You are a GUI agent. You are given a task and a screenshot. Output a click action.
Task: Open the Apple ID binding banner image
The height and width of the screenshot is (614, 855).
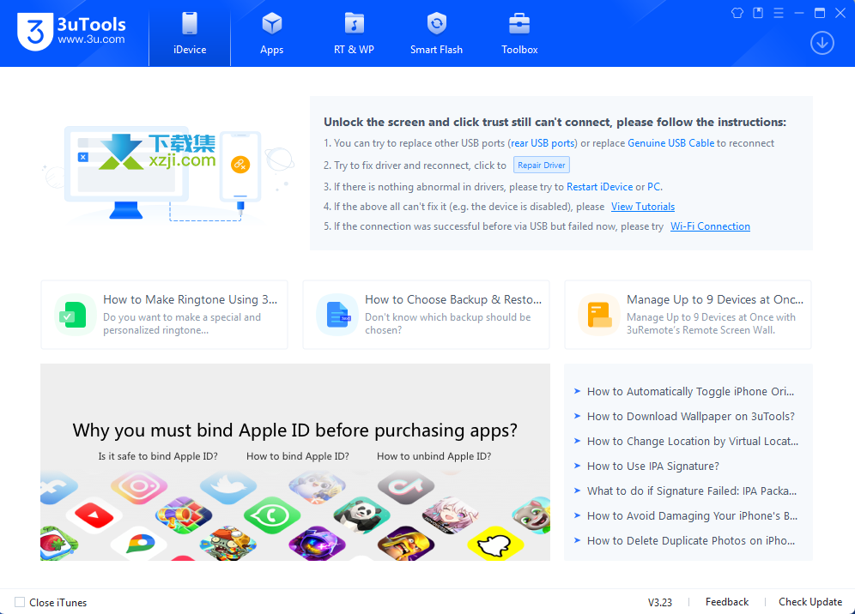(x=295, y=462)
